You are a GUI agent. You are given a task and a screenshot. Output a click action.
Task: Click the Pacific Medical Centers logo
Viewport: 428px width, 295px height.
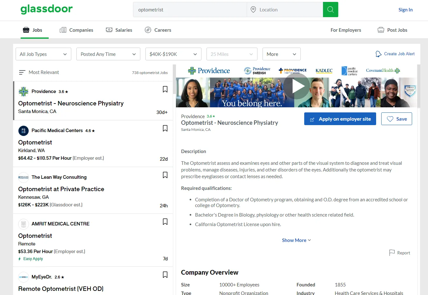click(x=24, y=131)
